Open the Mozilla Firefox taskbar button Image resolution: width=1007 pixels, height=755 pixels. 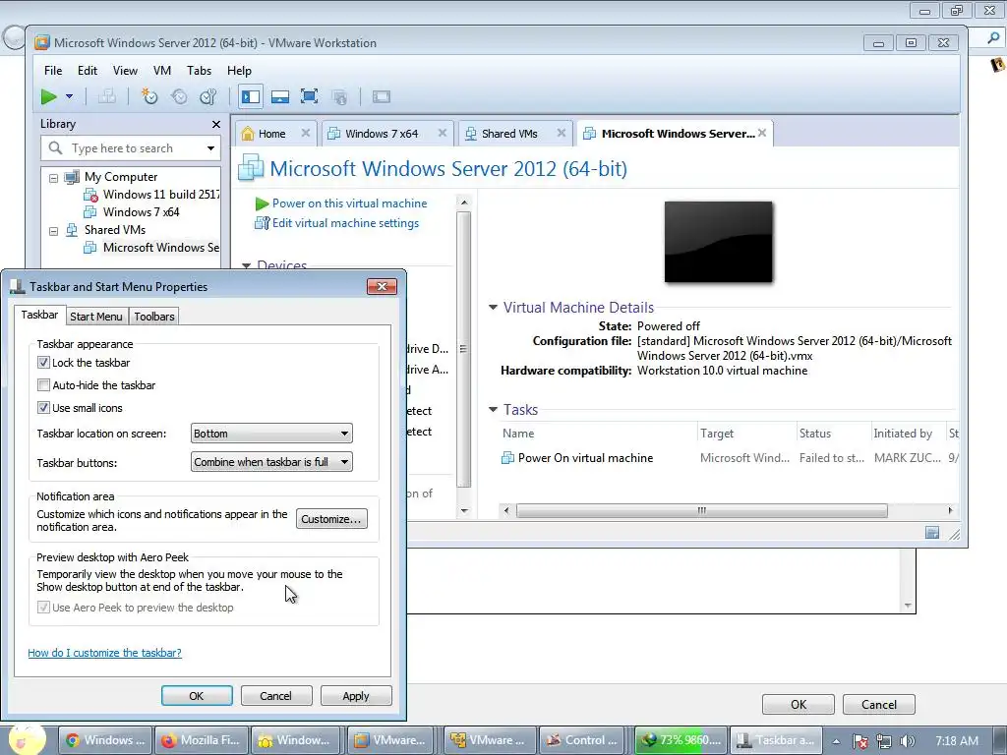(x=202, y=740)
